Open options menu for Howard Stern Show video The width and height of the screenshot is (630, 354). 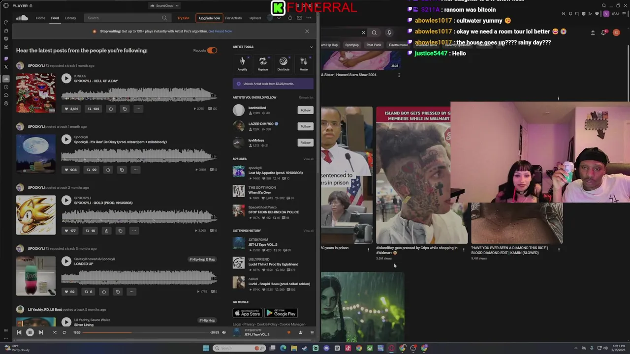tap(399, 75)
